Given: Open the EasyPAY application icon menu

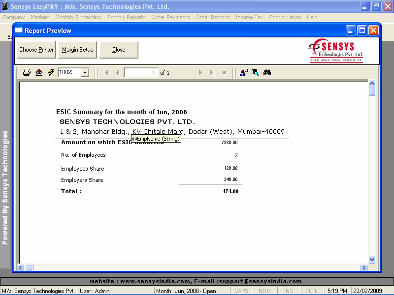Looking at the screenshot, I should (5, 6).
